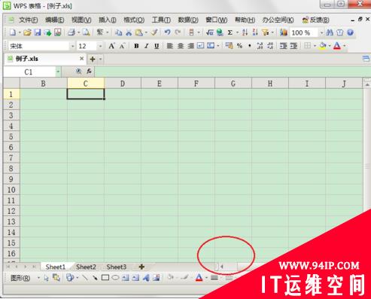This screenshot has width=371, height=299.
Task: Toggle Italic formatting
Action: coord(147,46)
